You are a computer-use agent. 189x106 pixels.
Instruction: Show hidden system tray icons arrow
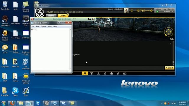(162, 103)
